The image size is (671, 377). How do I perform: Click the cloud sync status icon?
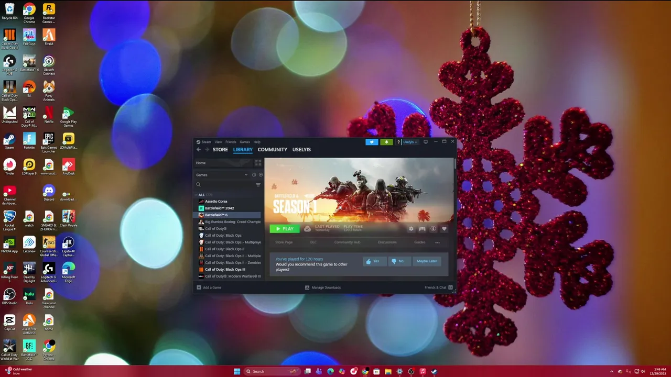pos(307,229)
